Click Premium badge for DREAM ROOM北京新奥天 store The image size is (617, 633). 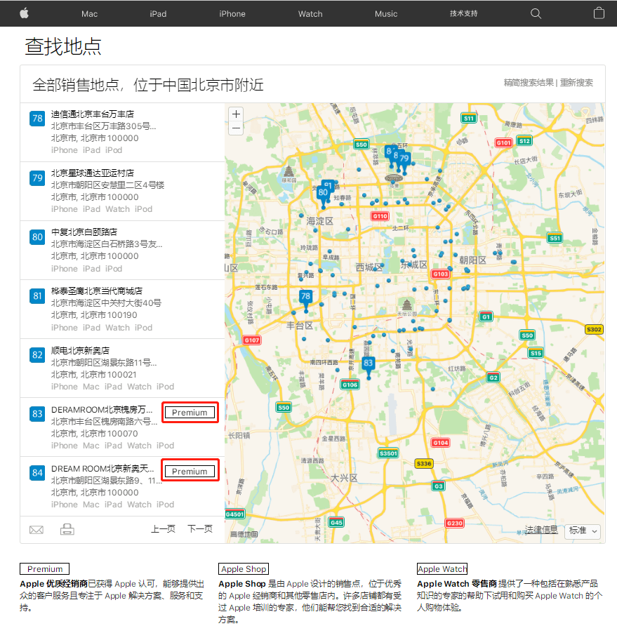tap(190, 472)
